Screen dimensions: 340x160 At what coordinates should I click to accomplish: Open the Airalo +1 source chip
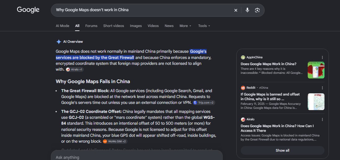[74, 69]
